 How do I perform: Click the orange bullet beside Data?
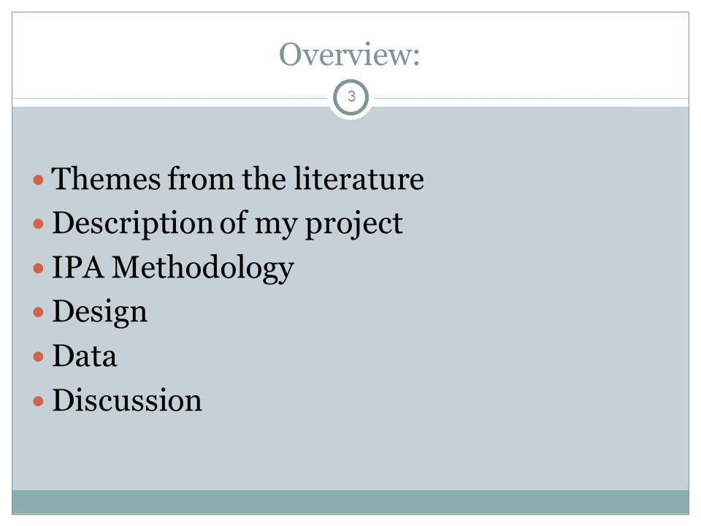39,357
